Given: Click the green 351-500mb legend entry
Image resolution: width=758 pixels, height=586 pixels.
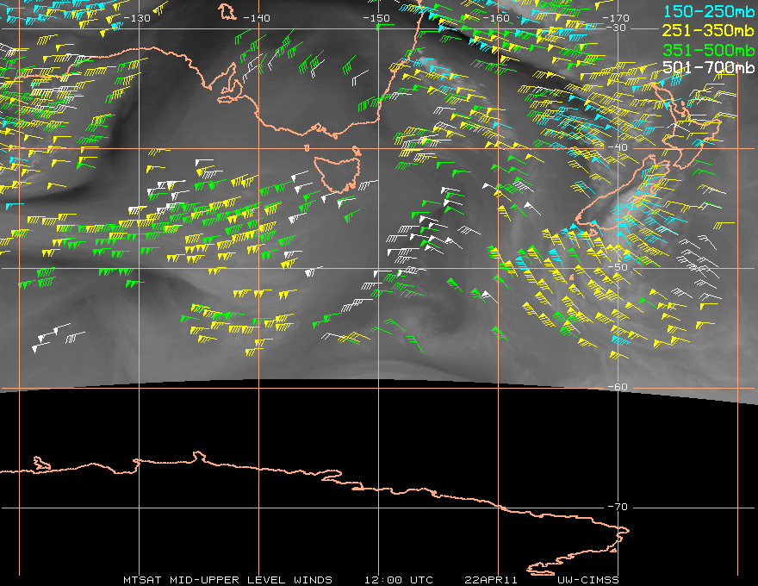Looking at the screenshot, I should click(708, 50).
